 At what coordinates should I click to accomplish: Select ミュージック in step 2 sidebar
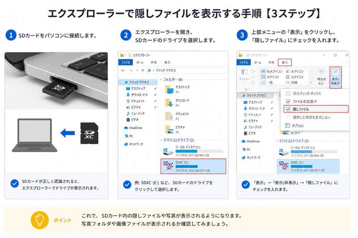[136, 113]
